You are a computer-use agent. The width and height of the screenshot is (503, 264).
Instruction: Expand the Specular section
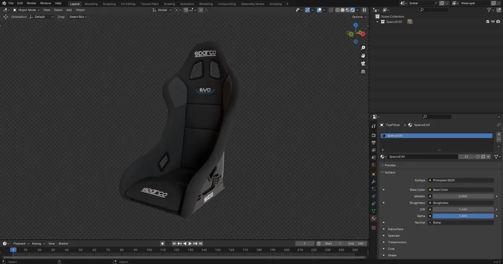[x=384, y=236]
